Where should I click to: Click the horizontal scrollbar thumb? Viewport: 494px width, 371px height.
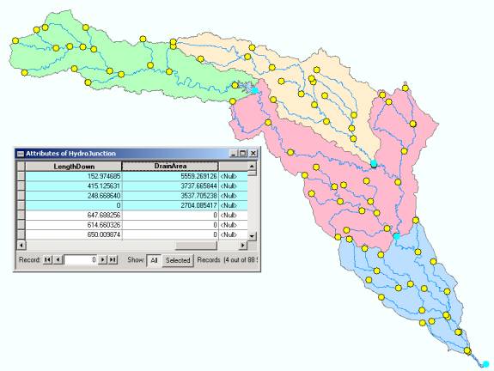click(x=196, y=245)
